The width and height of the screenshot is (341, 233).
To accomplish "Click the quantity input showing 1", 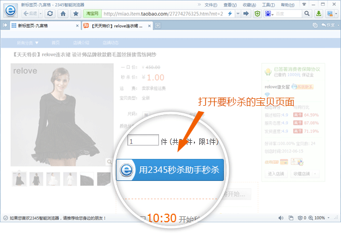I will tap(143, 140).
